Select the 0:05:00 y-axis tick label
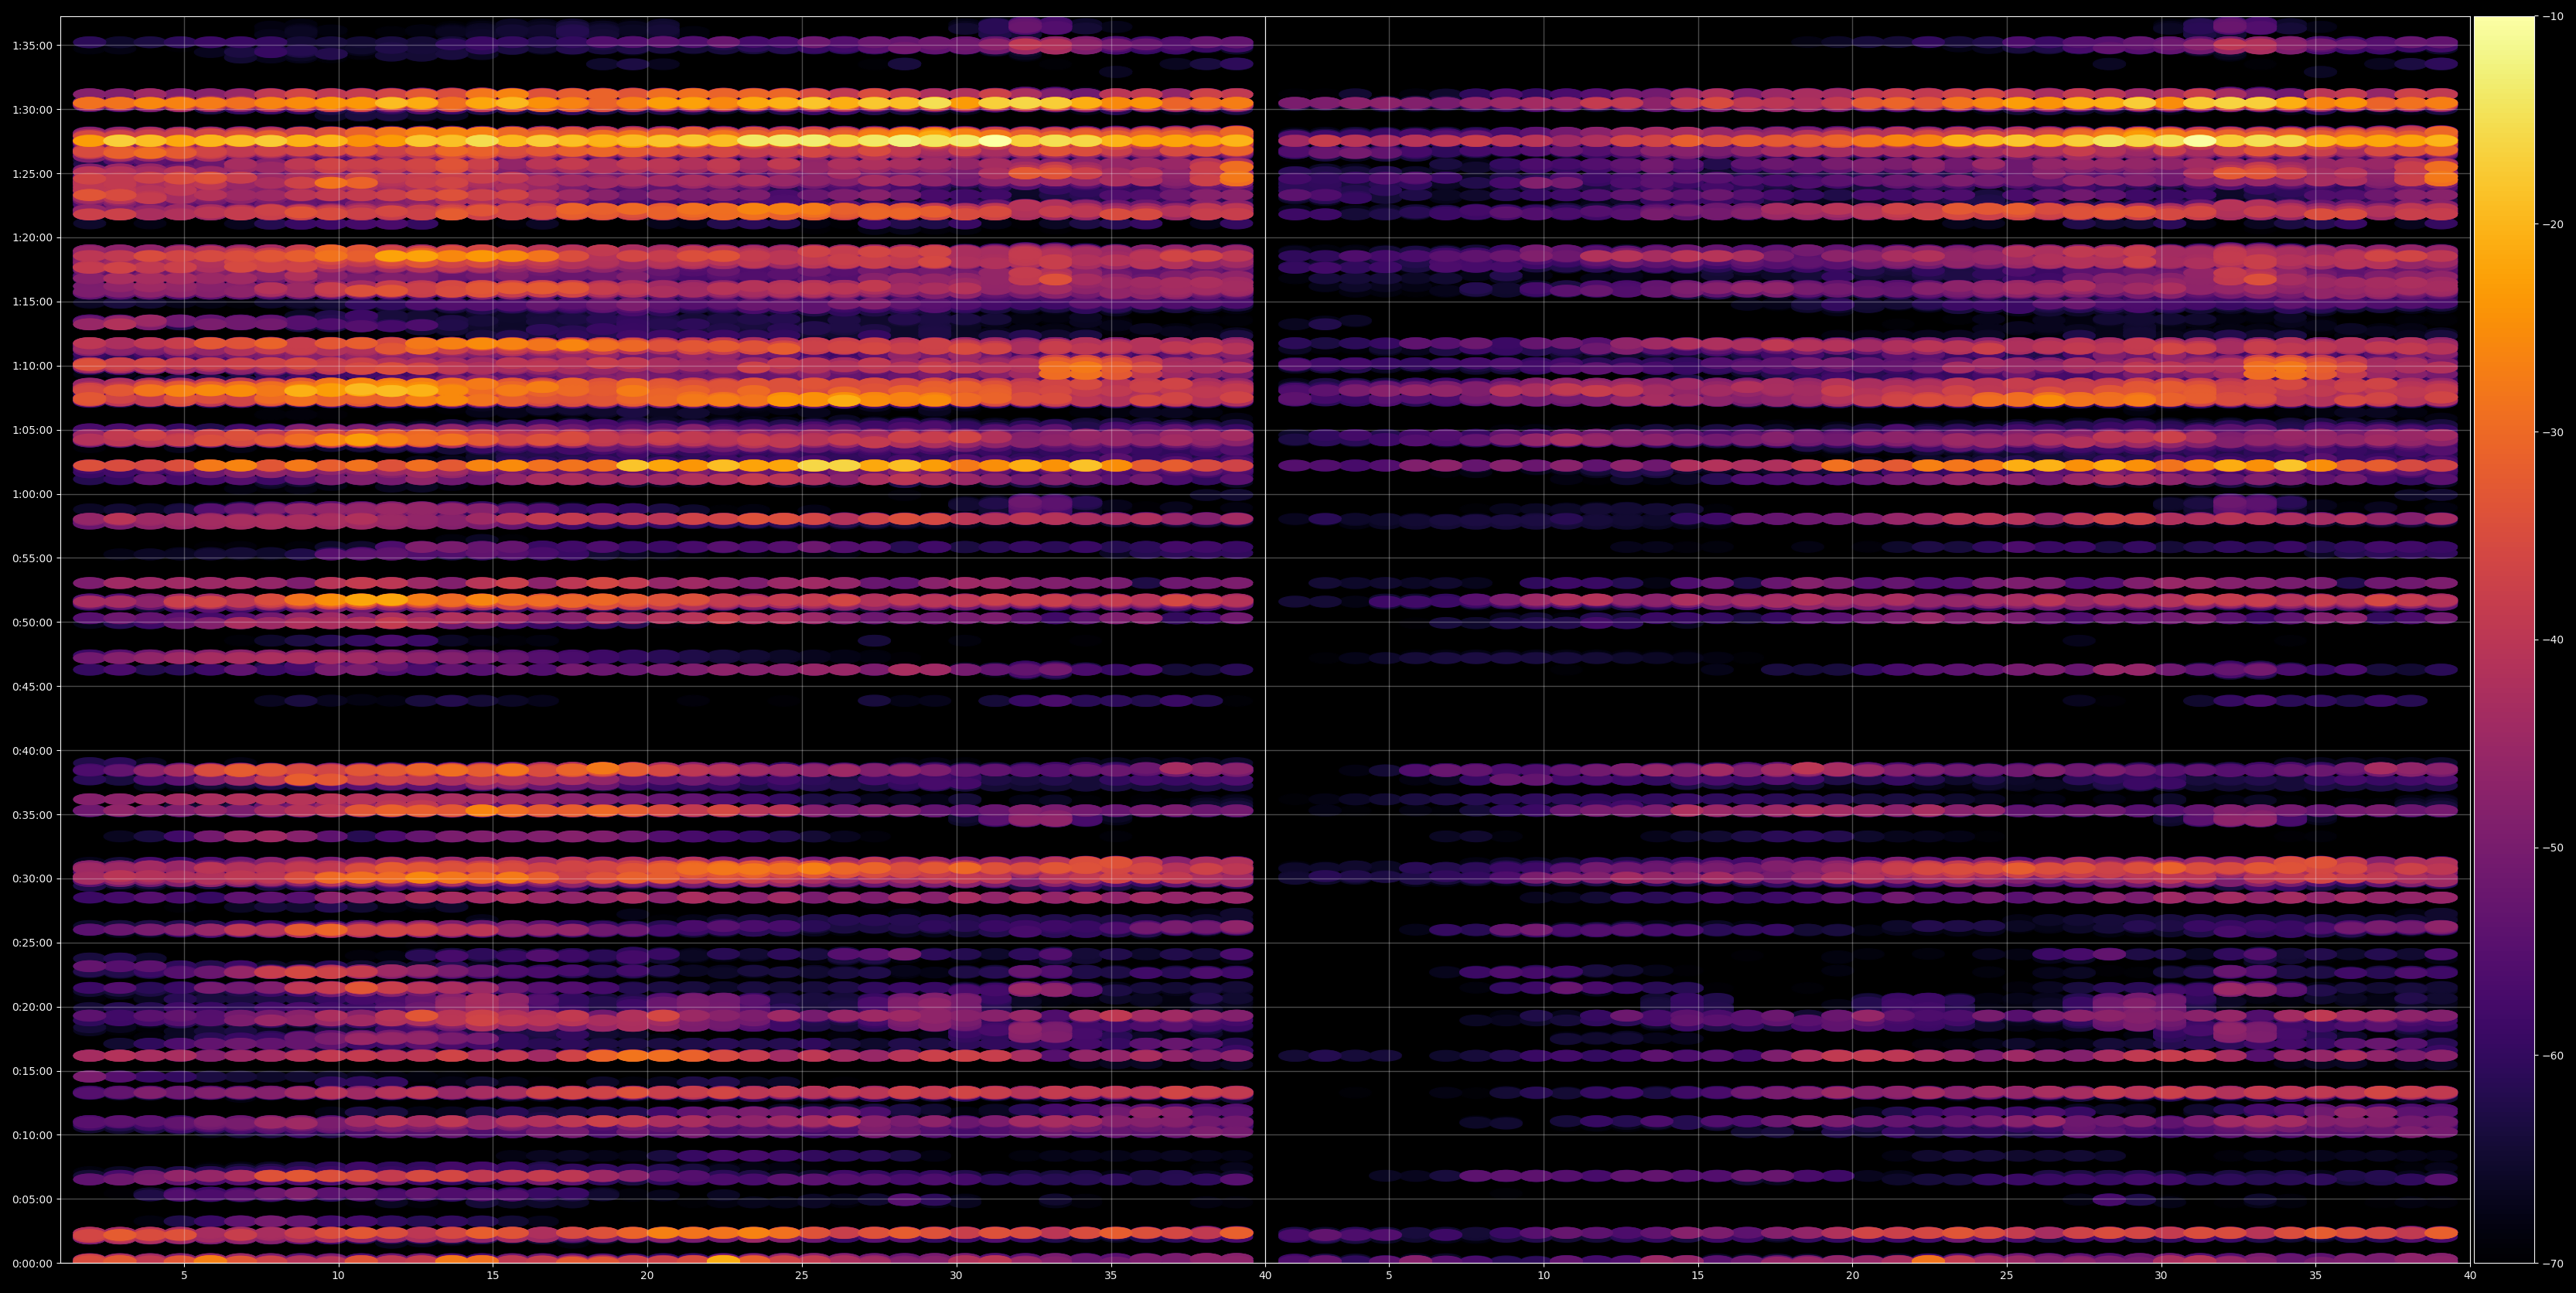The width and height of the screenshot is (2576, 1293). 32,1199
